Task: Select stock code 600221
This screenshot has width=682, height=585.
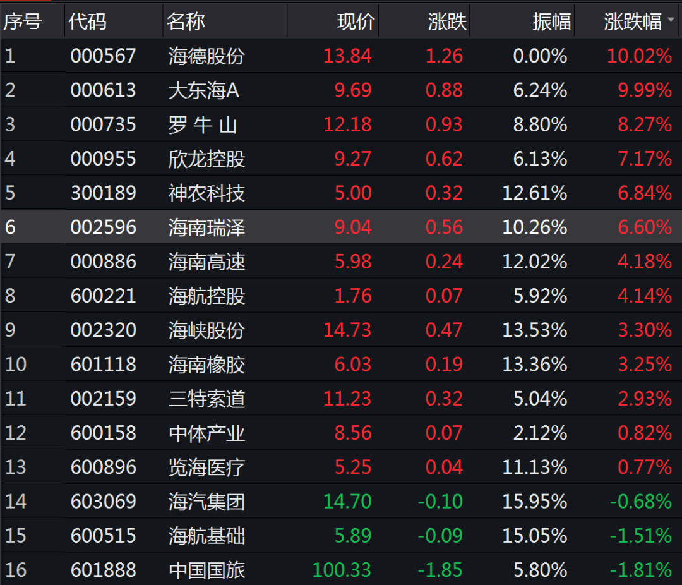Action: point(103,296)
